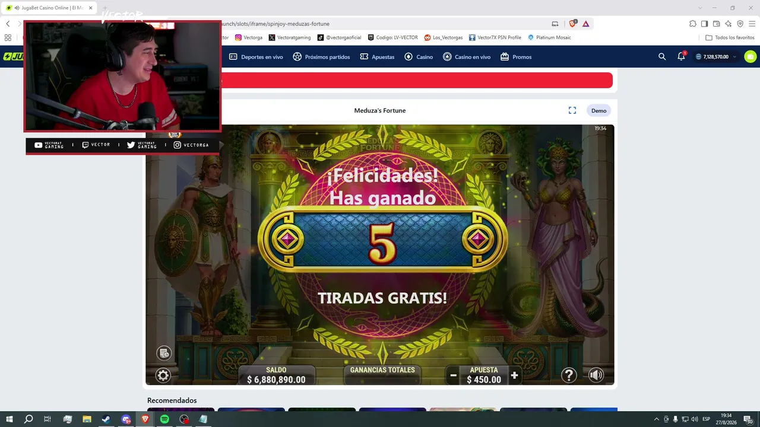This screenshot has height=427, width=760.
Task: Click the screen cast icon in address bar
Action: click(x=555, y=24)
